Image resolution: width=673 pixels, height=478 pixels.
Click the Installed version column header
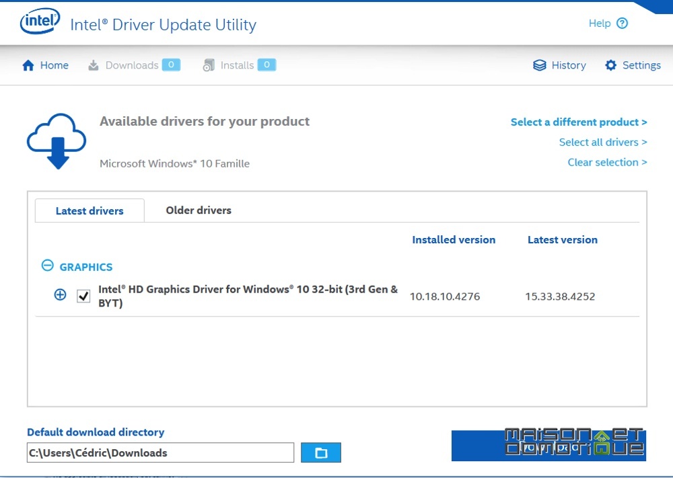point(454,239)
